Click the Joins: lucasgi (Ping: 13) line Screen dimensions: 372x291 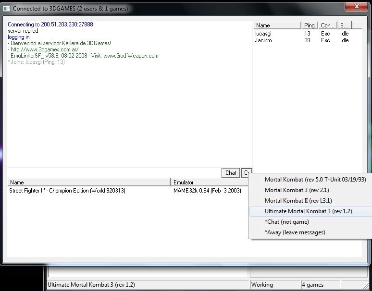[36, 62]
